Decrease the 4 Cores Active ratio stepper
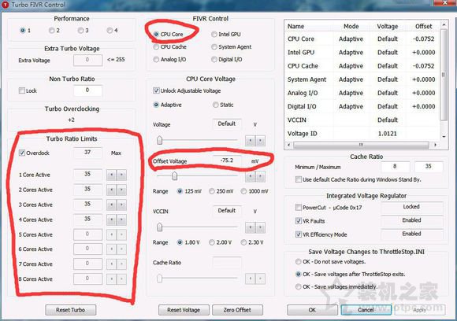Screen dimensions: 457x321 (111, 220)
